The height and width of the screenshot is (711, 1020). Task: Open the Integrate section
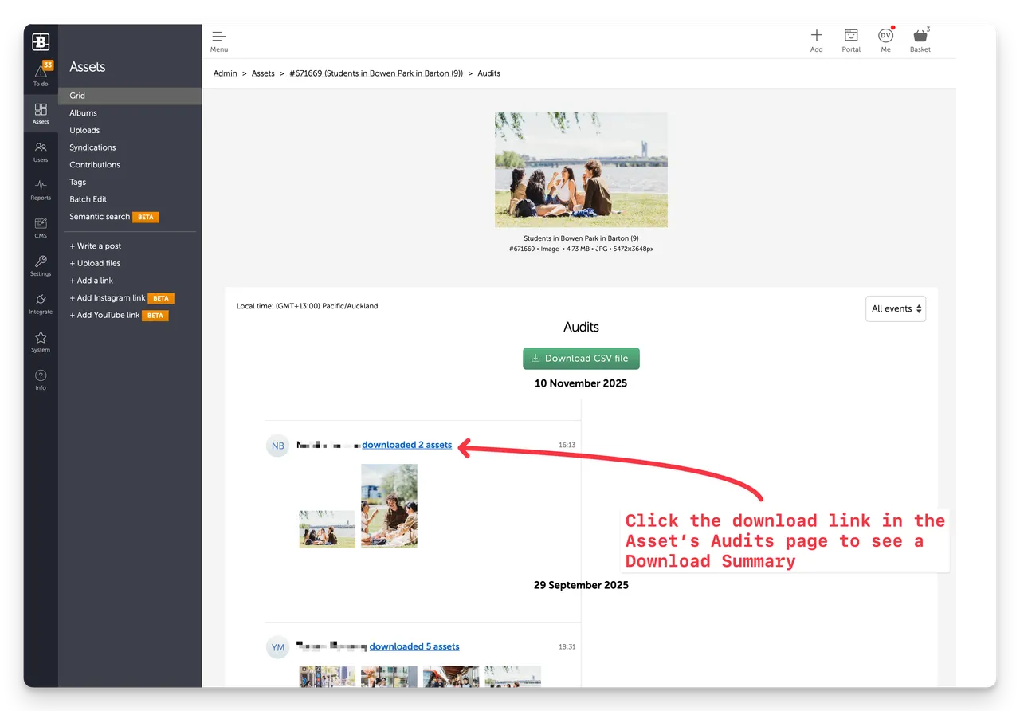(41, 303)
